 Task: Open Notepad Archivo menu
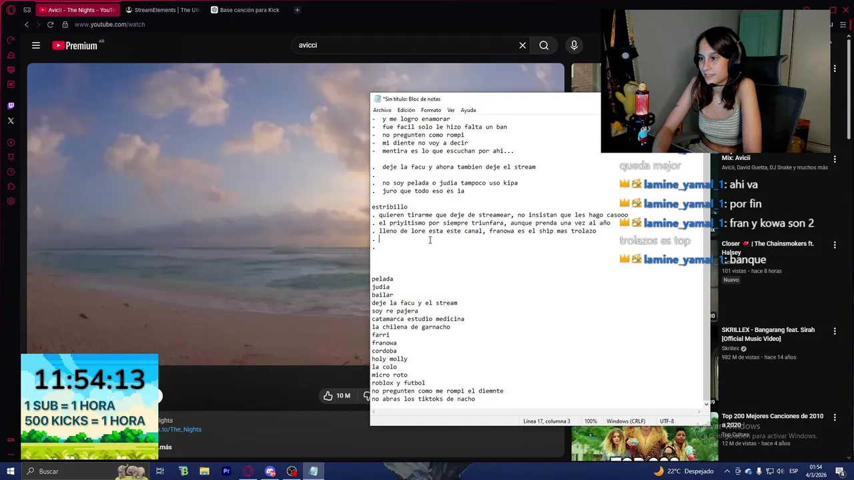point(382,110)
